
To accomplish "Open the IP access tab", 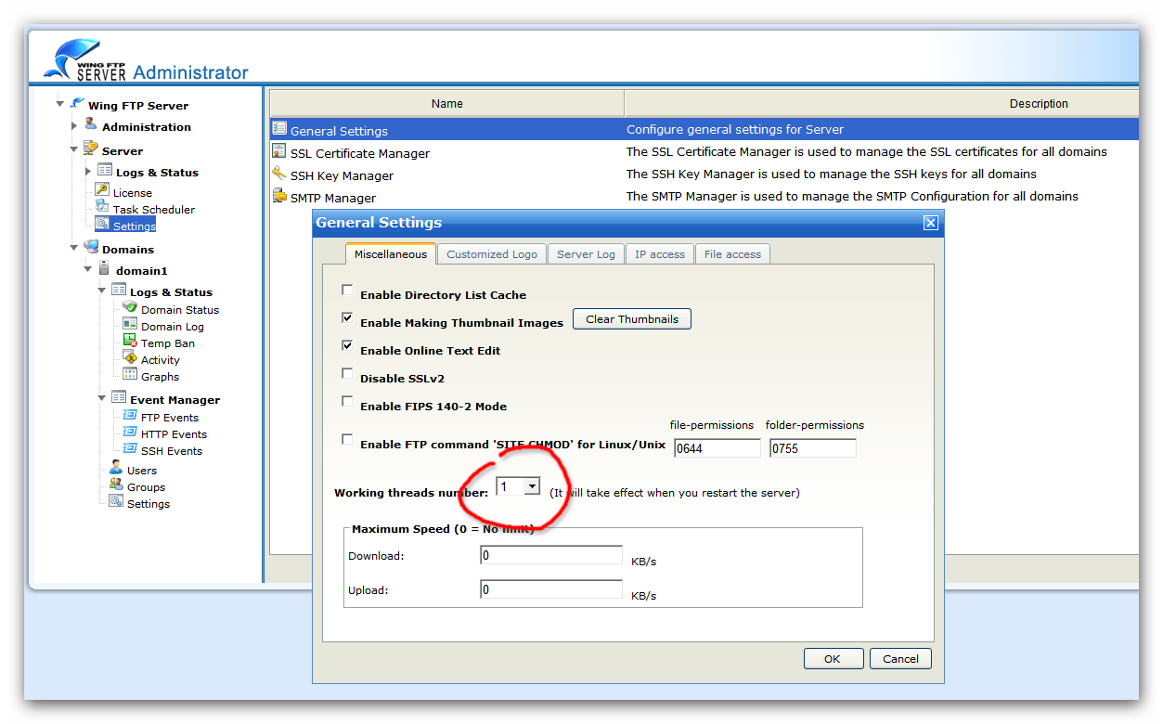I will pos(660,253).
